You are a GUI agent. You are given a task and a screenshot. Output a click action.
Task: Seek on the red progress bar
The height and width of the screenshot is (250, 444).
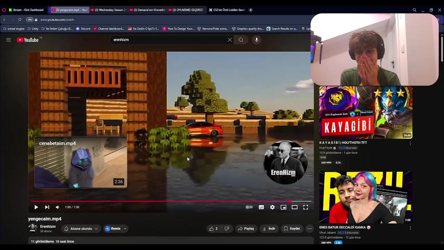[171, 201]
